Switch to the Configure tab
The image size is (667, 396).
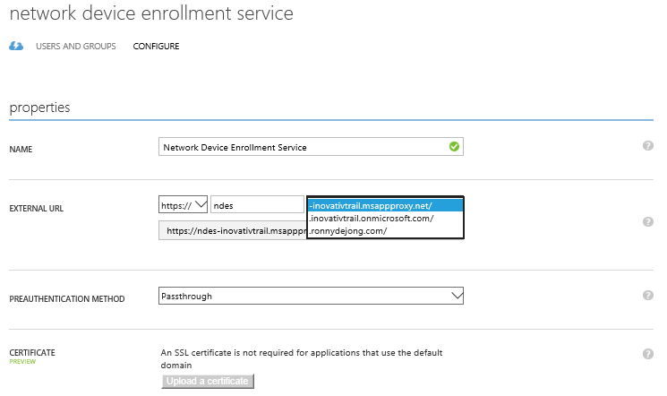156,47
